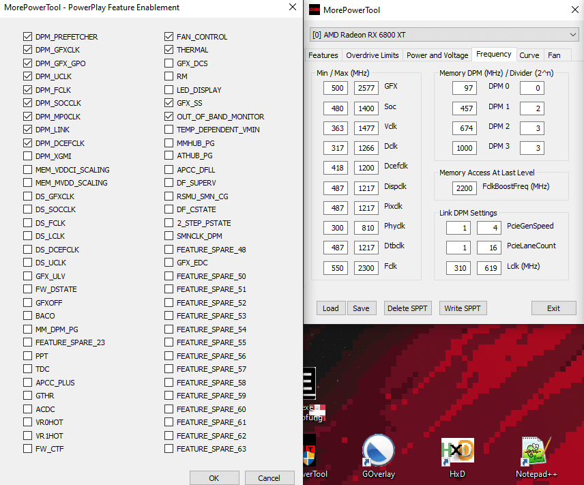Toggle the FW_CTF checkbox
Viewport: 584px width, 485px height.
[27, 448]
